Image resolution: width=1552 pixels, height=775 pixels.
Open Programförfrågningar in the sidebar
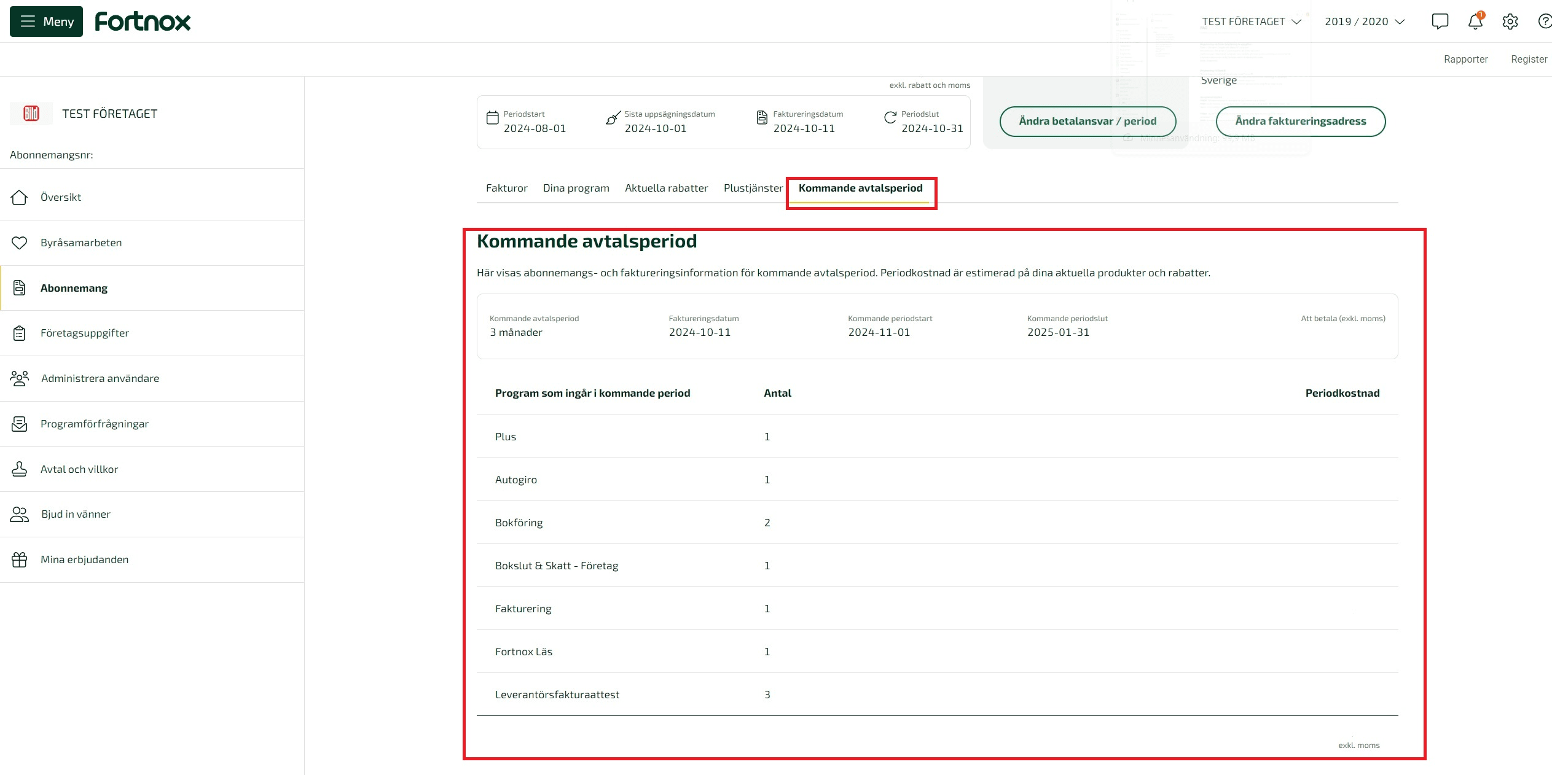(152, 424)
